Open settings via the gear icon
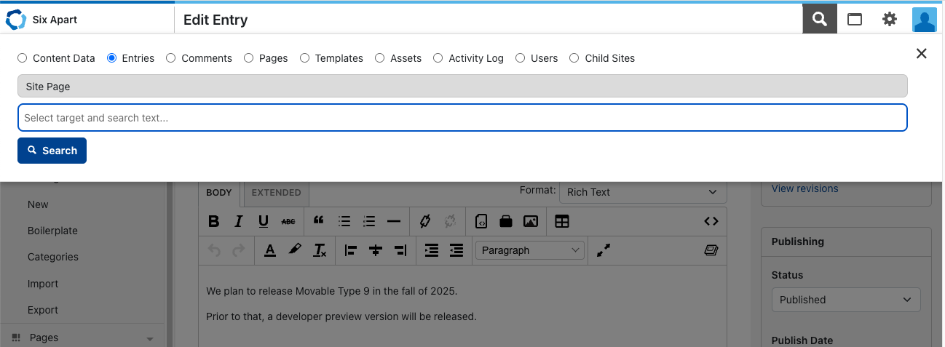 tap(890, 20)
